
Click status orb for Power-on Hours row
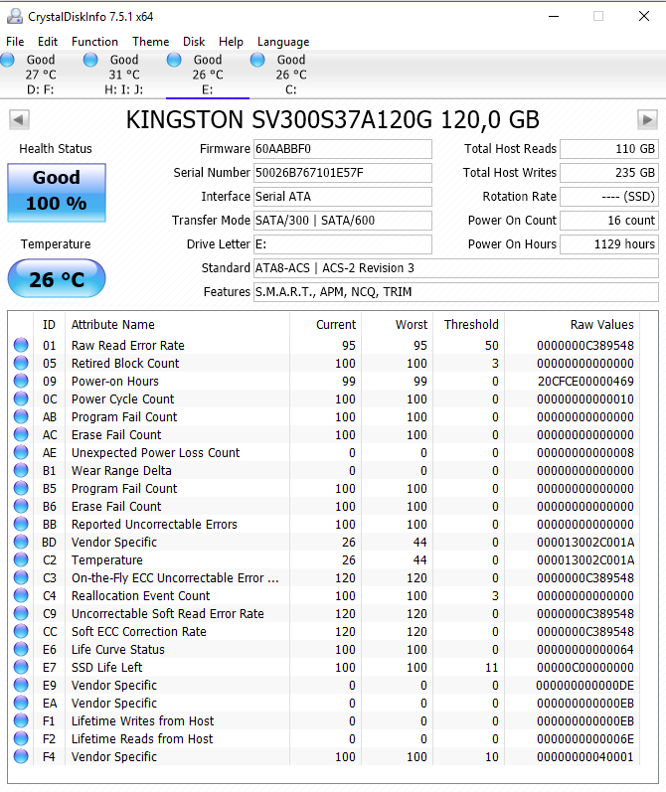click(x=21, y=381)
